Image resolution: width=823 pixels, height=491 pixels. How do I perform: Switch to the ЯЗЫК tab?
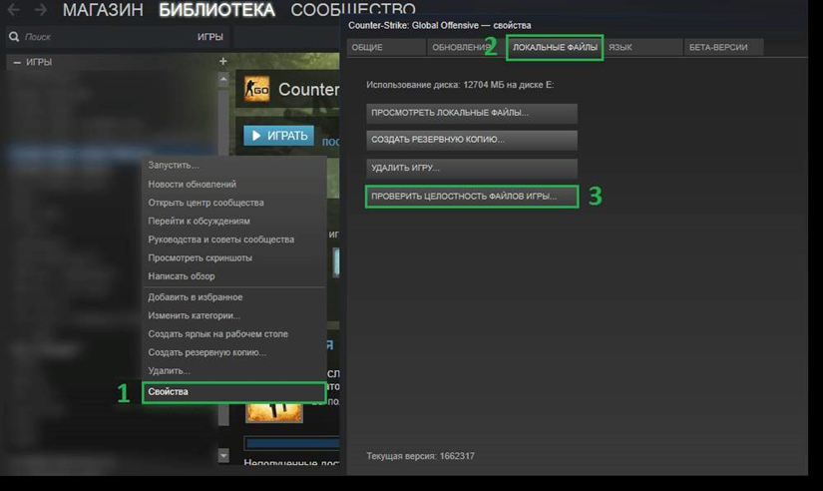(643, 47)
